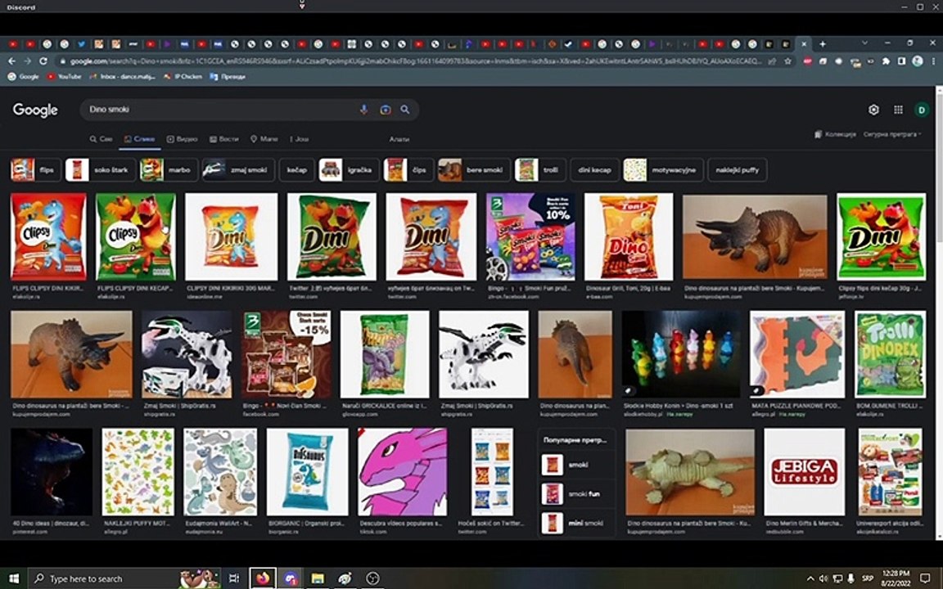
Task: Filter by the 'kečap' chip
Action: coord(296,170)
